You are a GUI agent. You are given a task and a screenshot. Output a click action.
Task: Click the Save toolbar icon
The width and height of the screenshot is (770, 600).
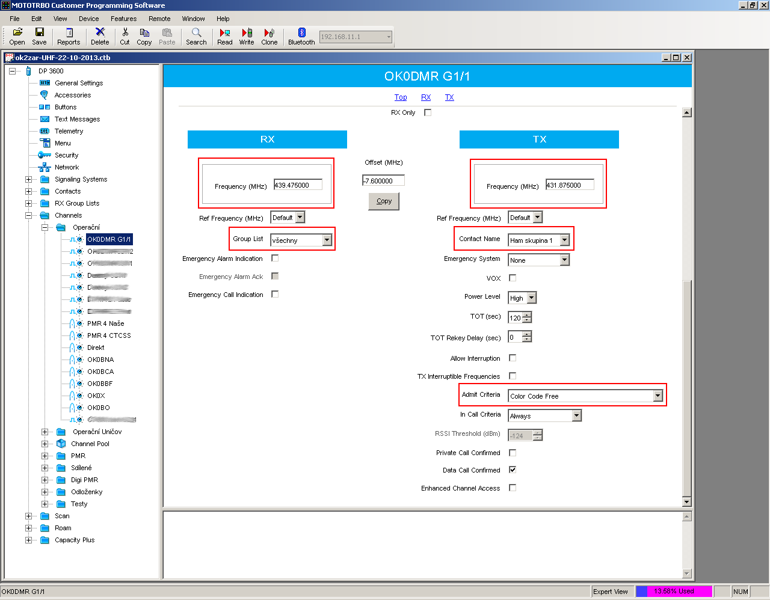pyautogui.click(x=39, y=36)
